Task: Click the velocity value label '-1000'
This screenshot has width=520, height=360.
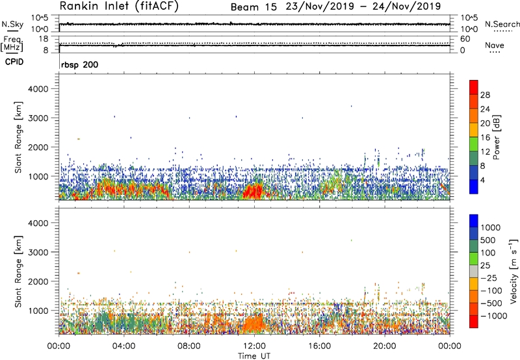Action: [x=494, y=316]
